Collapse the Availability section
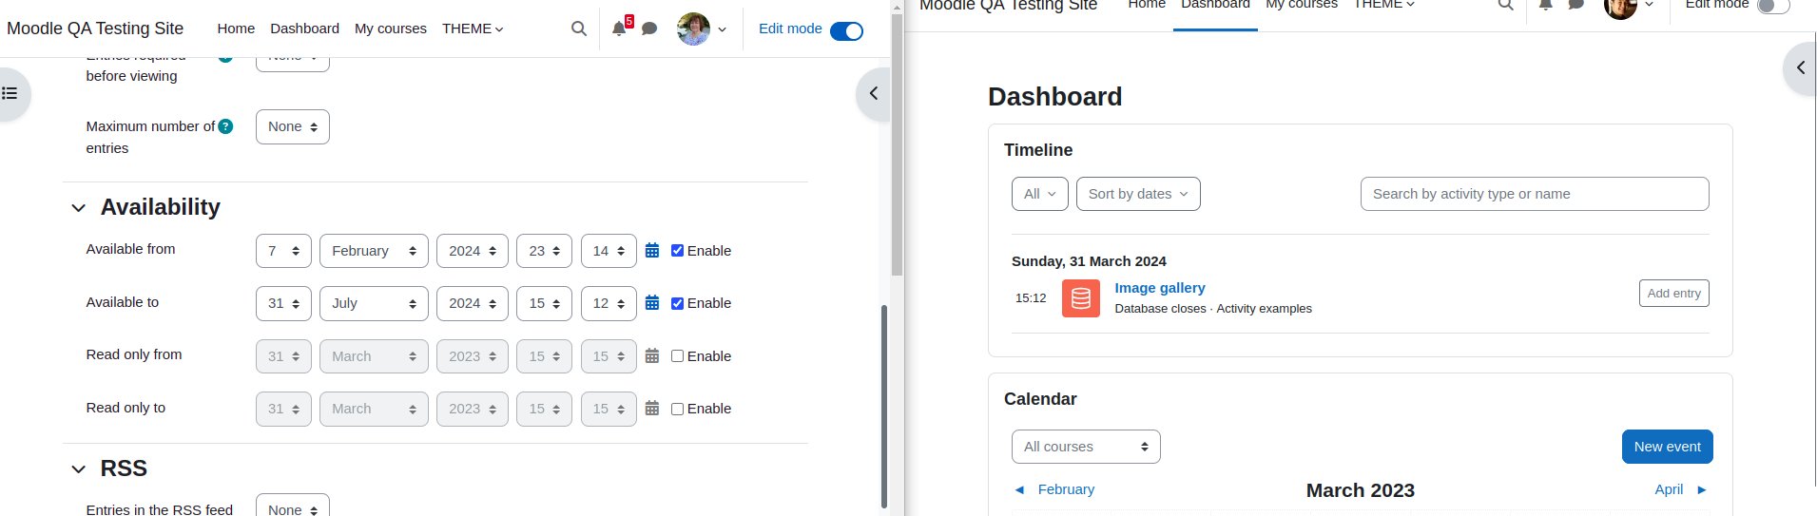The height and width of the screenshot is (516, 1817). tap(79, 208)
